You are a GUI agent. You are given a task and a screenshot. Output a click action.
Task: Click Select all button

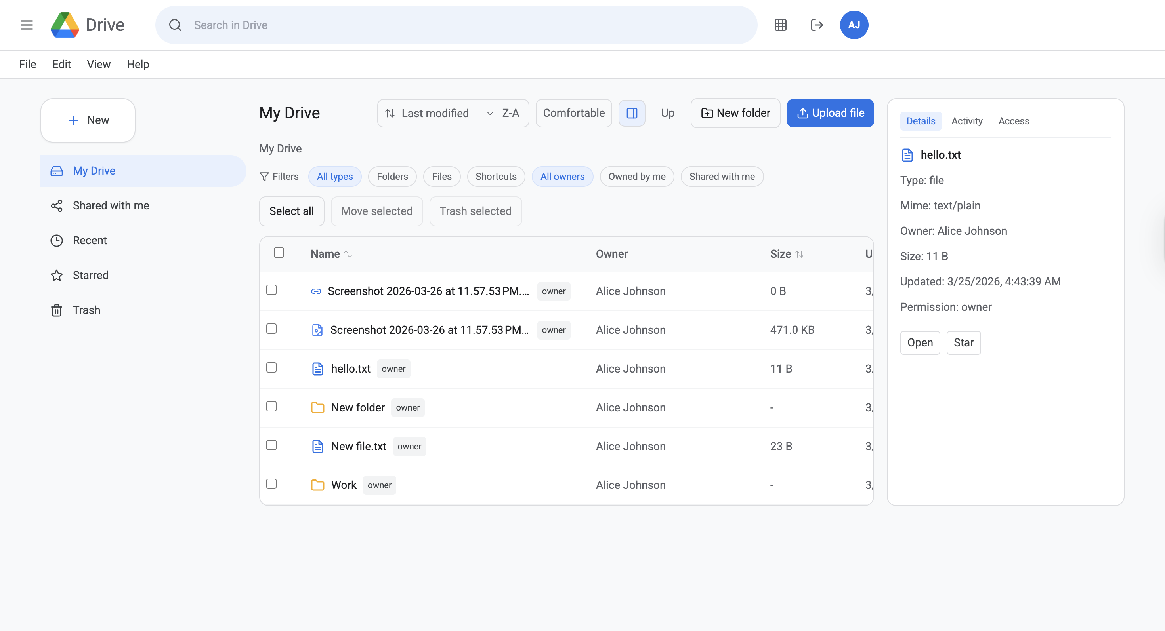coord(292,211)
